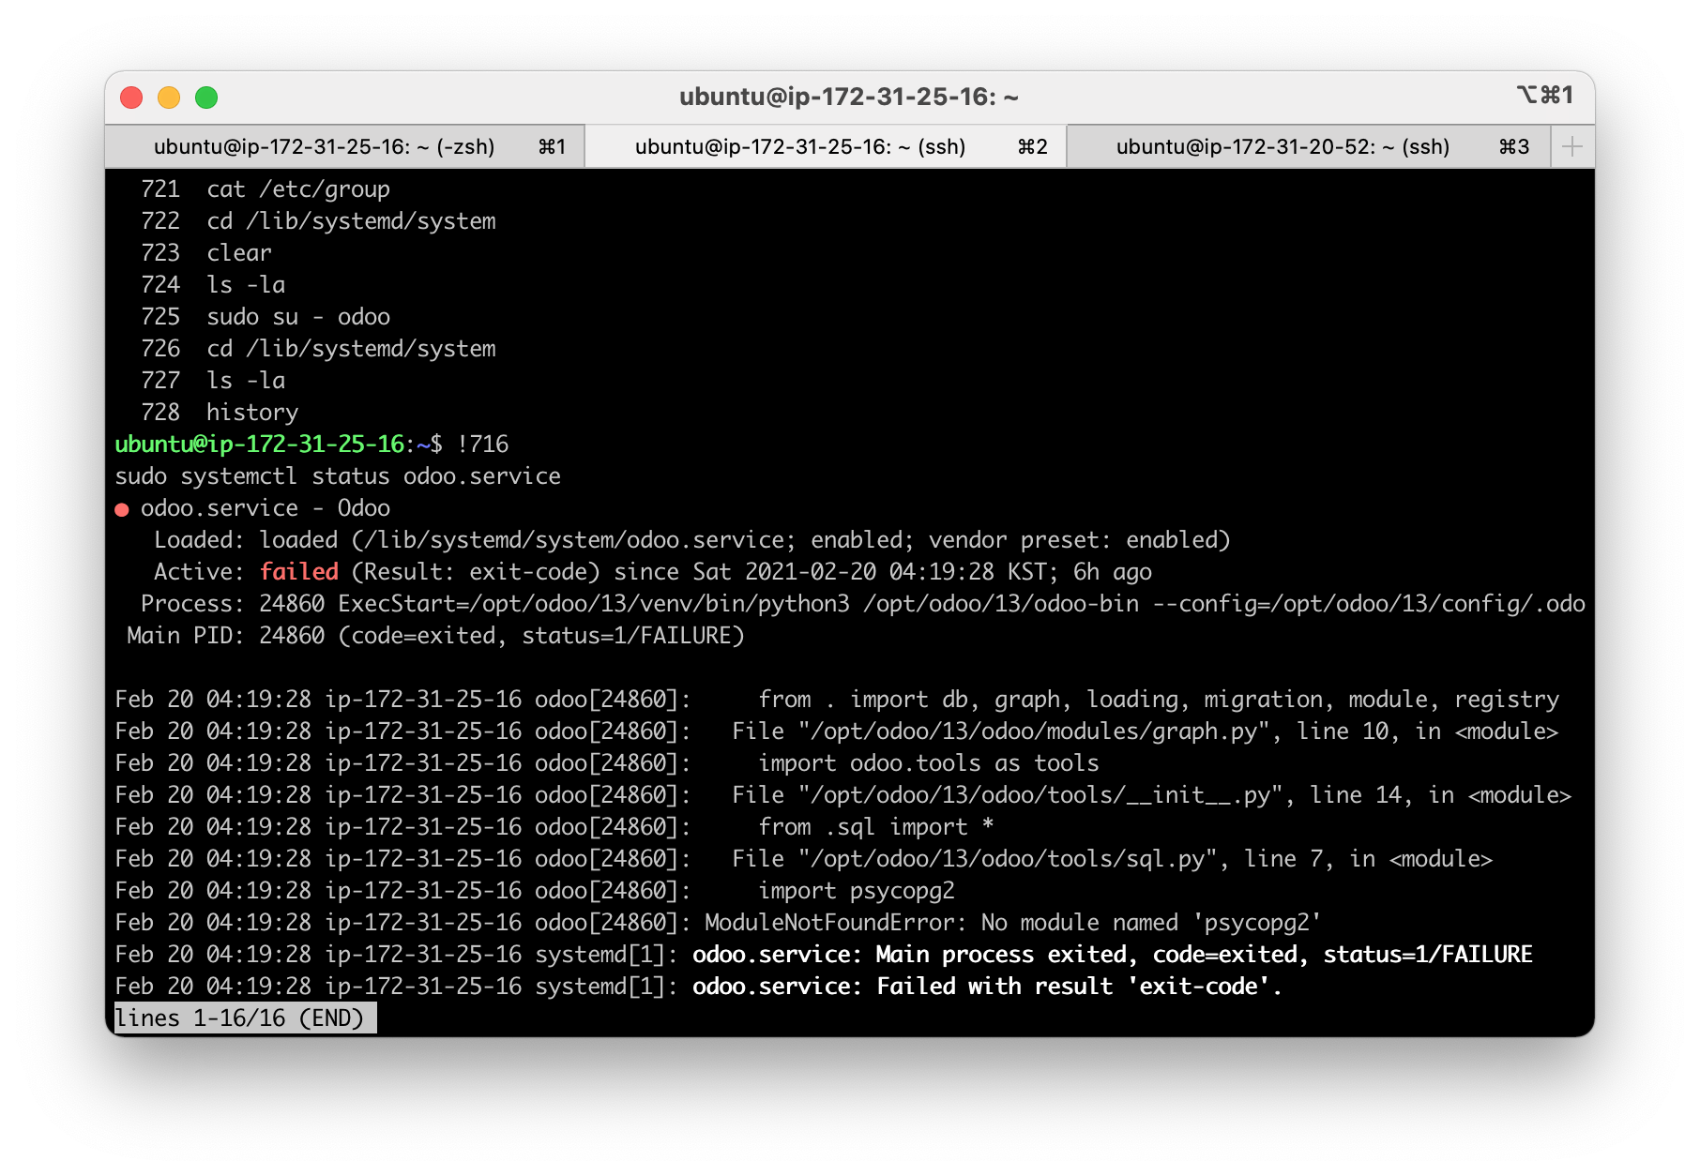Click the green zoom window button

tap(206, 98)
